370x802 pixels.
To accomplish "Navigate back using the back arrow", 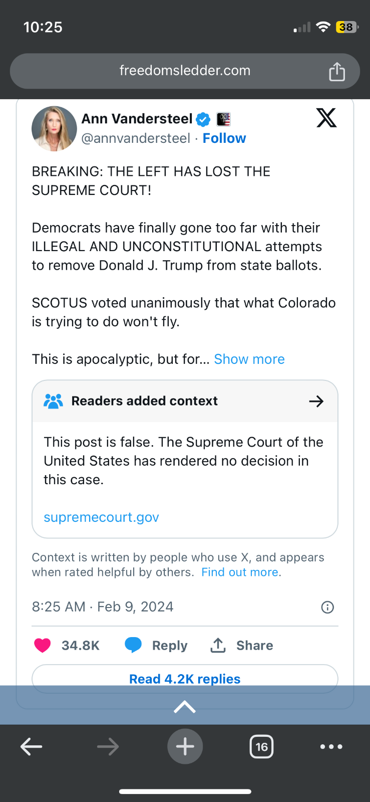I will 31,746.
